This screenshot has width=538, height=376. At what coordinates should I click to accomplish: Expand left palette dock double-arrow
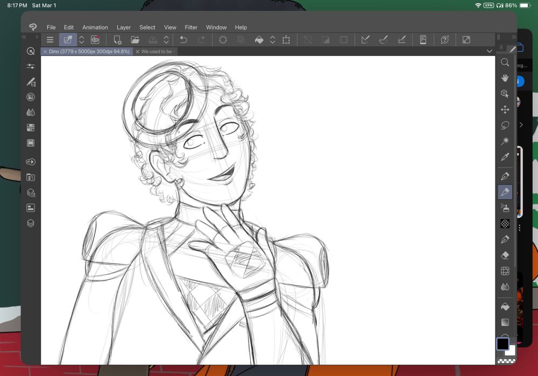[x=24, y=37]
